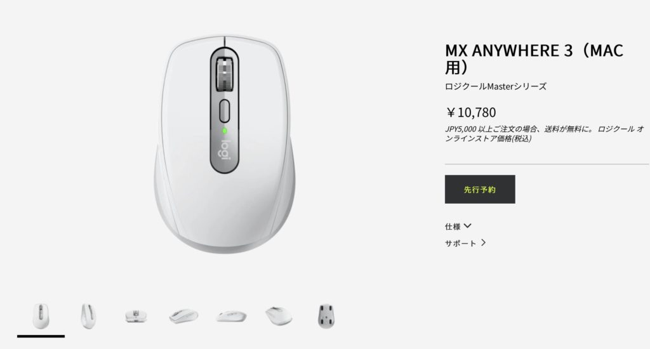Click the chevron next to 仕様
The width and height of the screenshot is (650, 349).
pos(468,226)
